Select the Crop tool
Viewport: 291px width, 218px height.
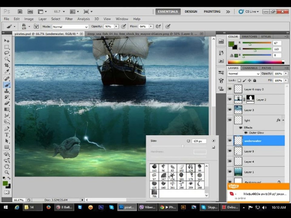point(7,65)
